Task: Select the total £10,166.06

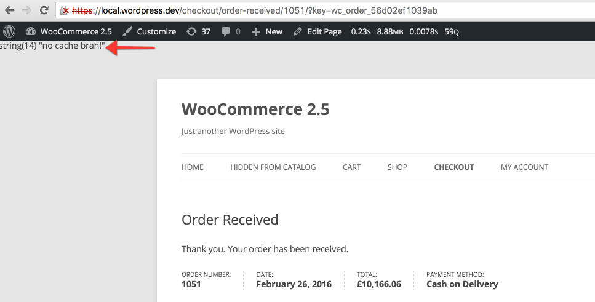Action: [378, 285]
